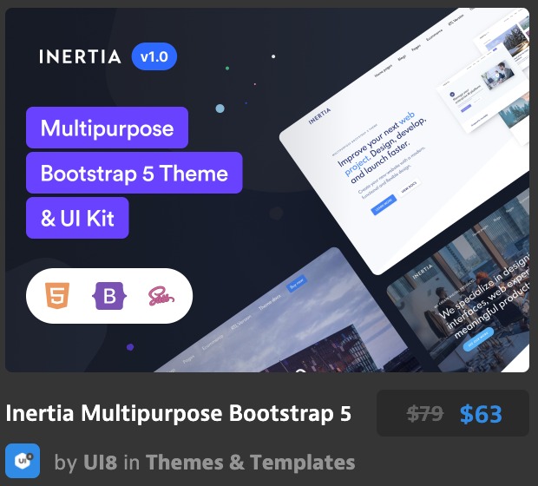Image resolution: width=538 pixels, height=486 pixels.
Task: Select the & UI Kit label
Action: [77, 218]
